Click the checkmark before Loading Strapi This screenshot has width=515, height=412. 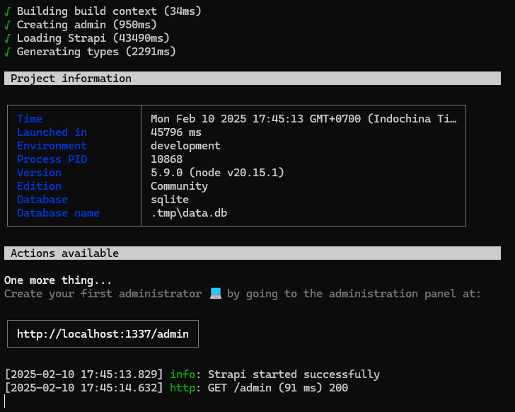pos(7,38)
